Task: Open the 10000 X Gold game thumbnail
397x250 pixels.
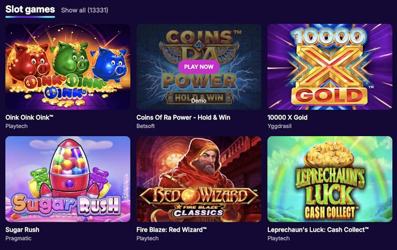Action: (x=330, y=67)
